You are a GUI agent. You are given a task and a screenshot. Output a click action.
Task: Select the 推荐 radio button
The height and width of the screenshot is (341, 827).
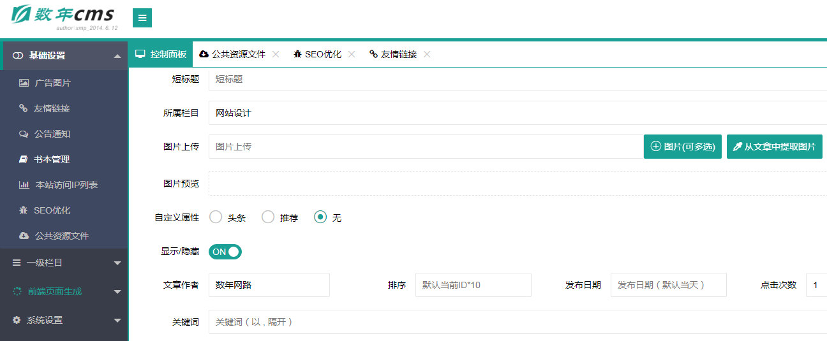point(268,217)
